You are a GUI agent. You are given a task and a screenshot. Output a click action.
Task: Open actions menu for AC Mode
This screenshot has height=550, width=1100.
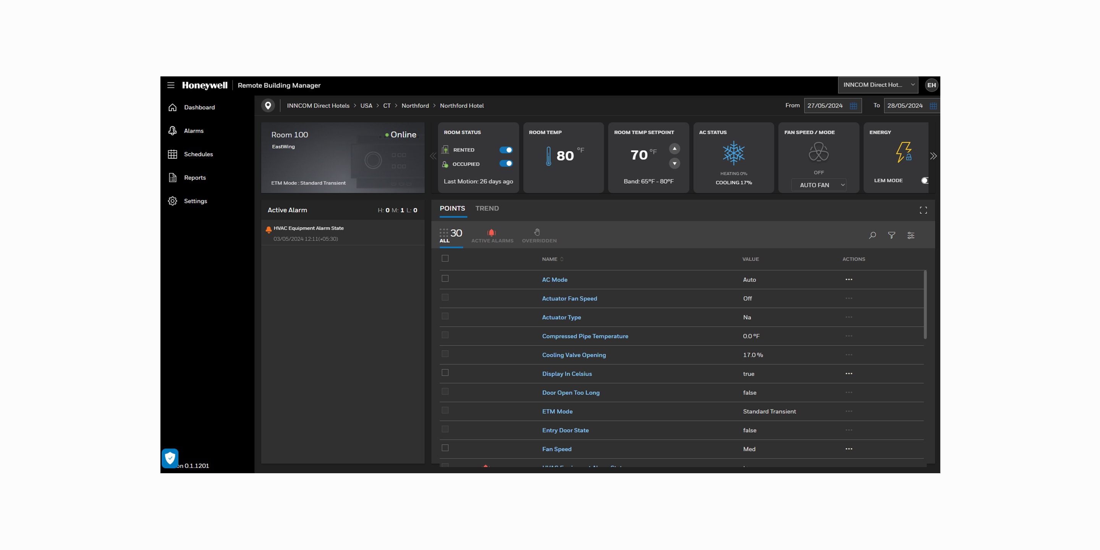(849, 279)
